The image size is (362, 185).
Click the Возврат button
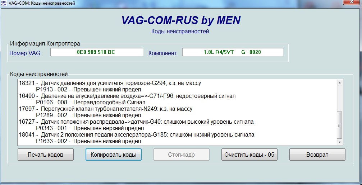click(x=317, y=155)
